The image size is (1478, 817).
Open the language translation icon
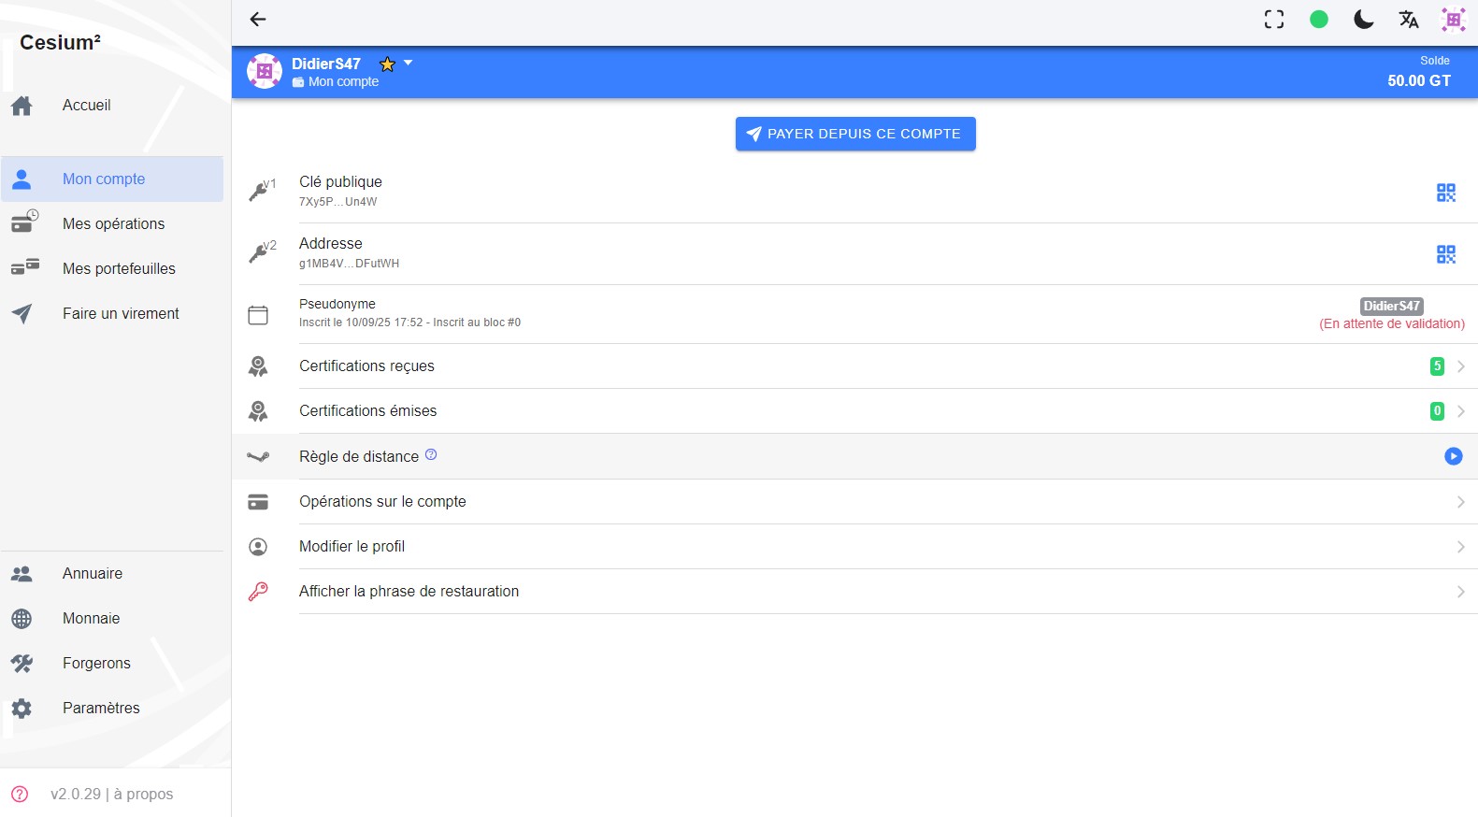point(1408,20)
